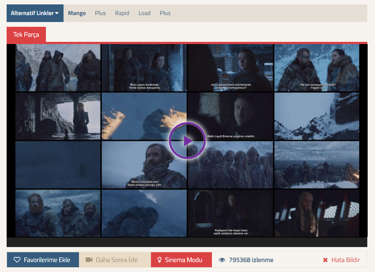Add to favorites with Favorilerime Ekle
This screenshot has height=272, width=375.
[x=43, y=260]
